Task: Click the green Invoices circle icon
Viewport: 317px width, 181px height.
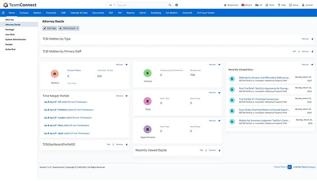Action: pos(148,73)
